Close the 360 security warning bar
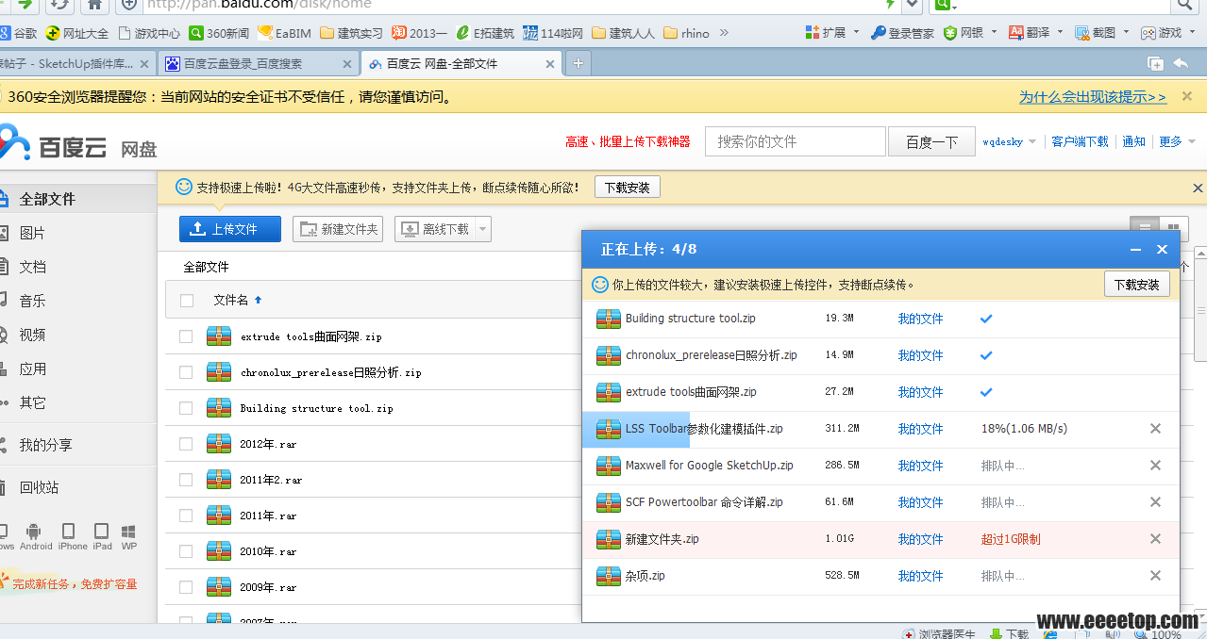 point(1187,96)
